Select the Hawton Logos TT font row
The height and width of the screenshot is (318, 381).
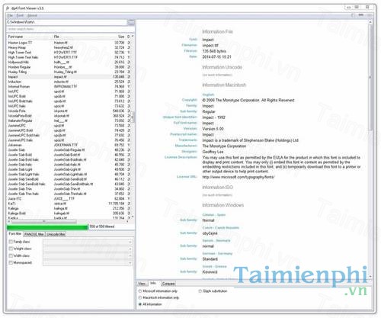pos(69,43)
